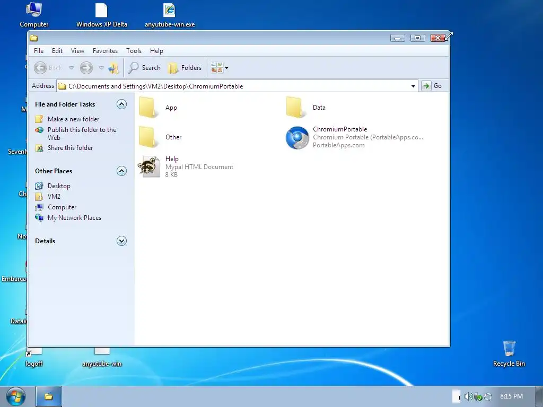Open the Views icon button
This screenshot has width=543, height=407.
[217, 68]
